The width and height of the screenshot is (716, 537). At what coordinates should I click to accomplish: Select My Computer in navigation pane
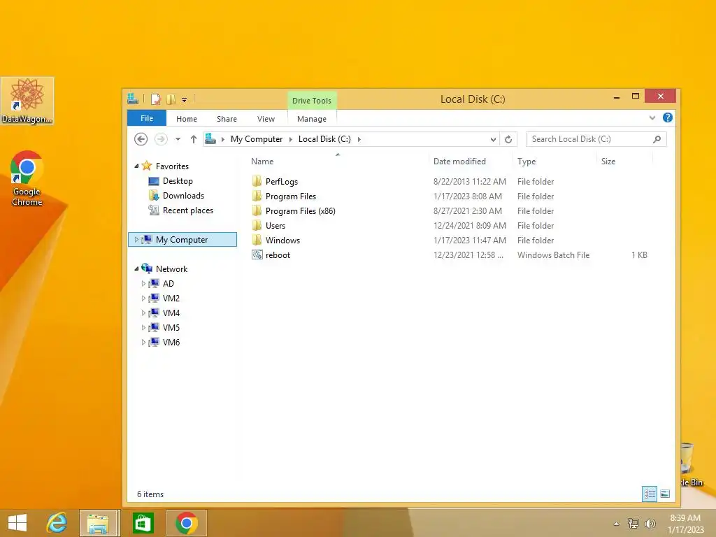(182, 239)
